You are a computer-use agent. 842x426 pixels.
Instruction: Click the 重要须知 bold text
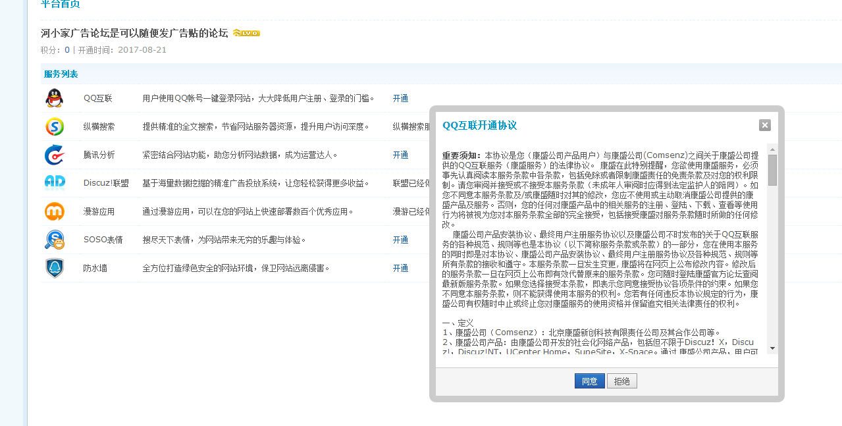(462, 155)
